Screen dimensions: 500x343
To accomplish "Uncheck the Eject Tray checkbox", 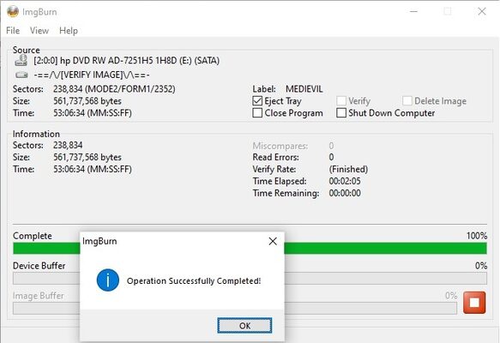I will [257, 101].
